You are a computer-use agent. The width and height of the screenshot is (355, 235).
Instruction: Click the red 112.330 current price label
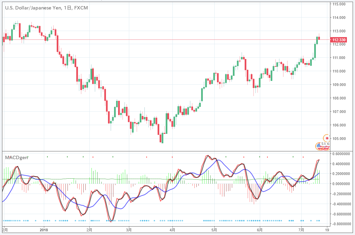[x=339, y=40]
